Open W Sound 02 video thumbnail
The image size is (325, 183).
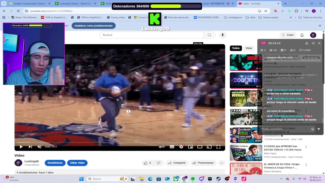pos(246,63)
